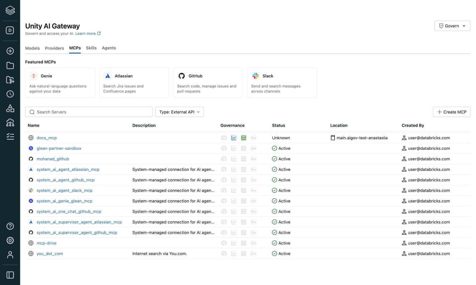Open the docs_mcp server link
This screenshot has height=285, width=476.
pos(47,138)
